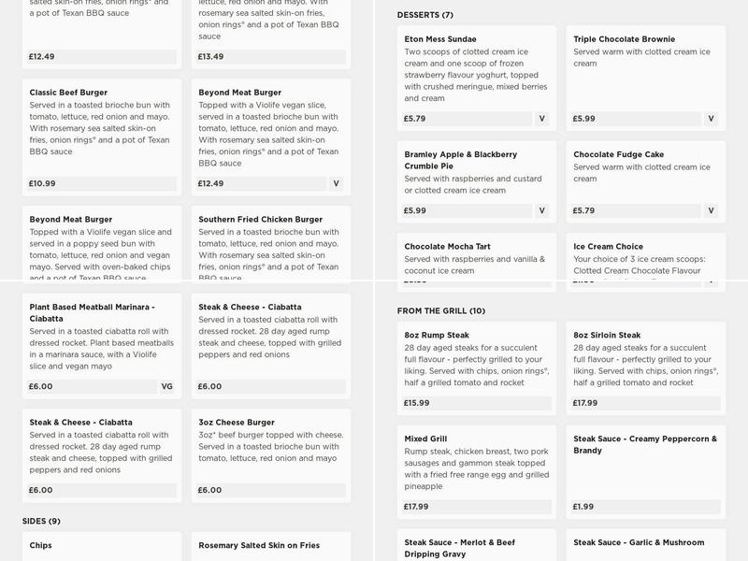Tap the V badge on Bramley Apple Crumble Pie
748x561 pixels.
[541, 211]
